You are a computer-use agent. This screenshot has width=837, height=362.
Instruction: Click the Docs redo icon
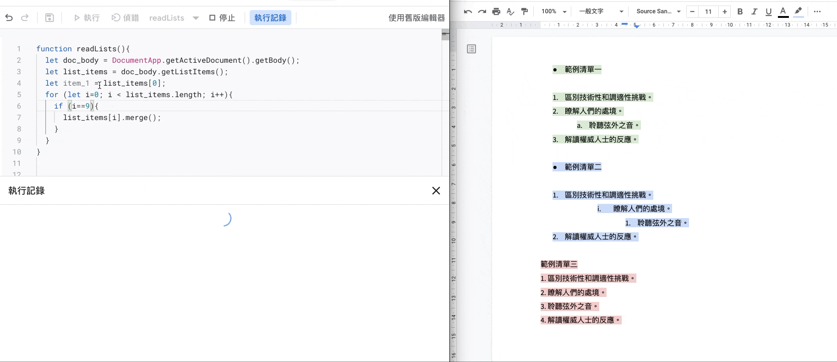(x=482, y=11)
